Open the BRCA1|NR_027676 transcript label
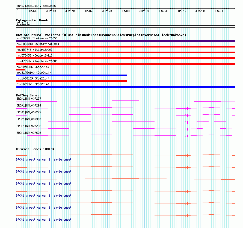The height and width of the screenshot is (228, 243). point(29,133)
